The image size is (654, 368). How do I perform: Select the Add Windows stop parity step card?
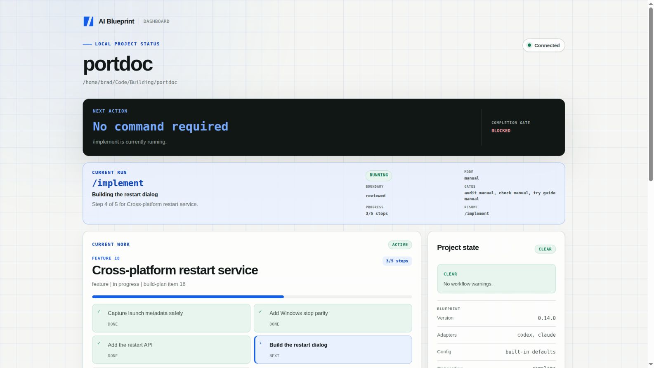click(x=333, y=318)
